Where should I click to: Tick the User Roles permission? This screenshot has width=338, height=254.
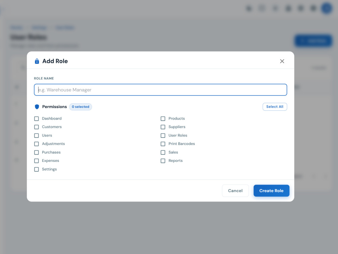coord(163,135)
